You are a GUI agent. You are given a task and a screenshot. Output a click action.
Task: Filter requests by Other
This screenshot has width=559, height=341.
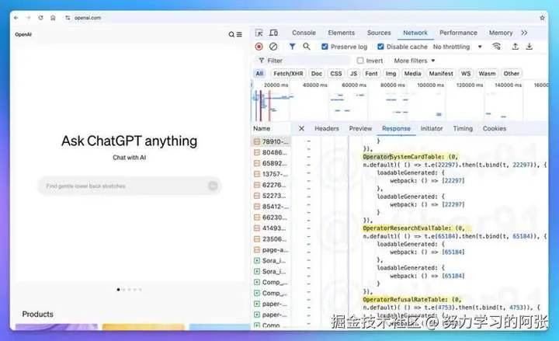[x=511, y=74]
